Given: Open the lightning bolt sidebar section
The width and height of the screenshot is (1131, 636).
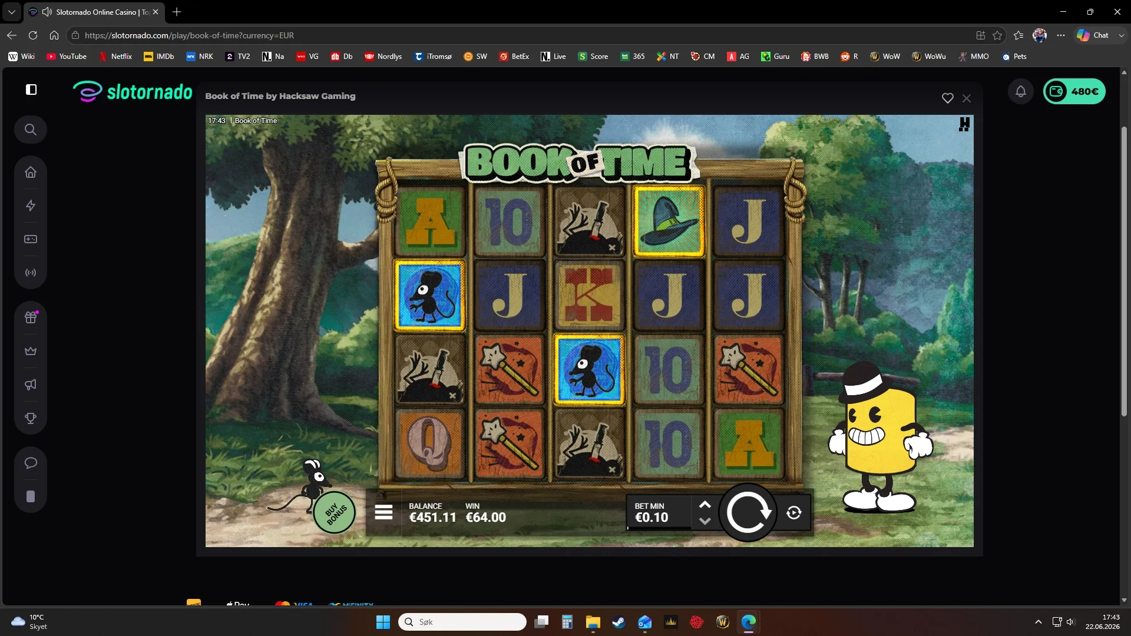Looking at the screenshot, I should point(31,206).
